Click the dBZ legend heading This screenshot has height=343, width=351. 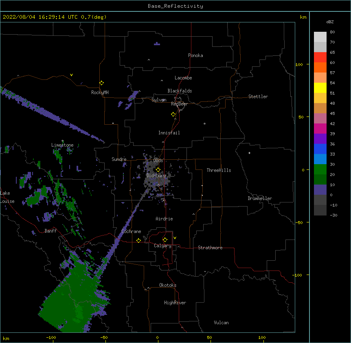pyautogui.click(x=330, y=22)
